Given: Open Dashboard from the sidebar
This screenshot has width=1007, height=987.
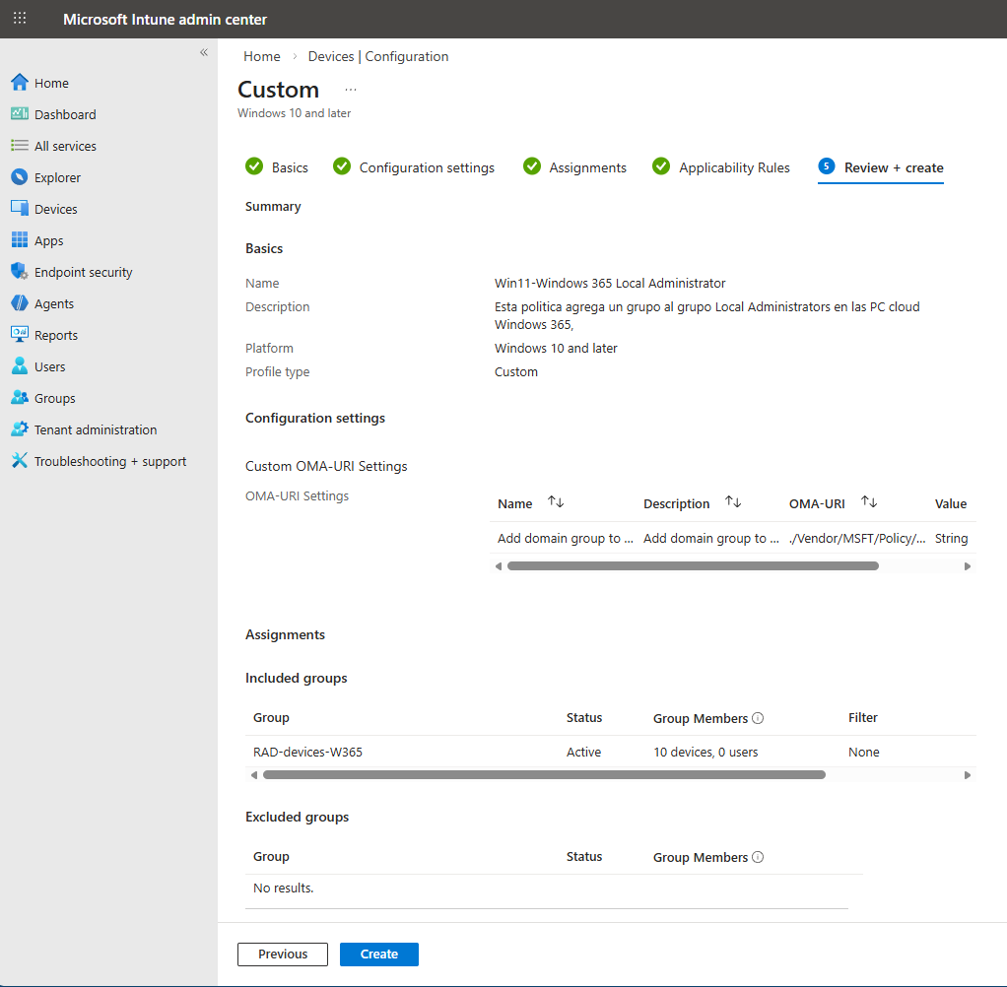Looking at the screenshot, I should pos(65,114).
